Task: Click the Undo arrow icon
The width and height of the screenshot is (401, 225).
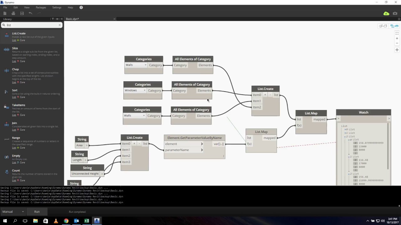Action: click(x=30, y=13)
